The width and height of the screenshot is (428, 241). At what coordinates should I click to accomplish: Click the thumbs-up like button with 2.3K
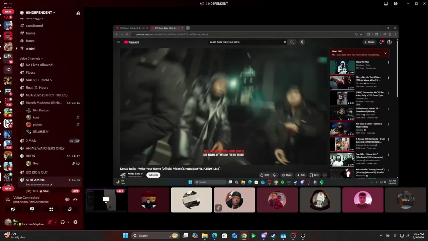coord(264,175)
